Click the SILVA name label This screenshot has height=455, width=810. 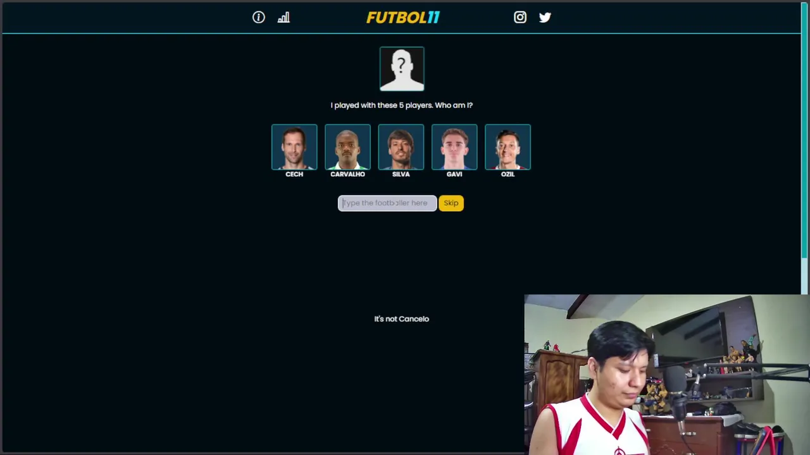(401, 174)
